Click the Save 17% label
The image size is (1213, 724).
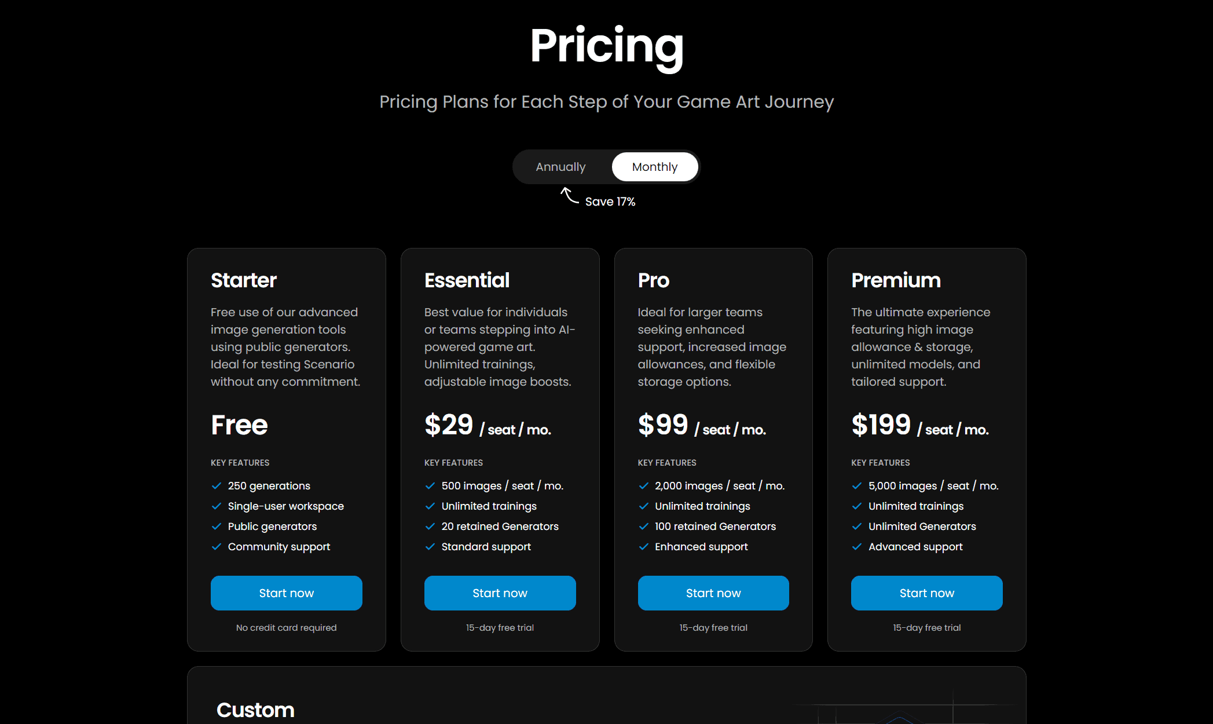[610, 202]
